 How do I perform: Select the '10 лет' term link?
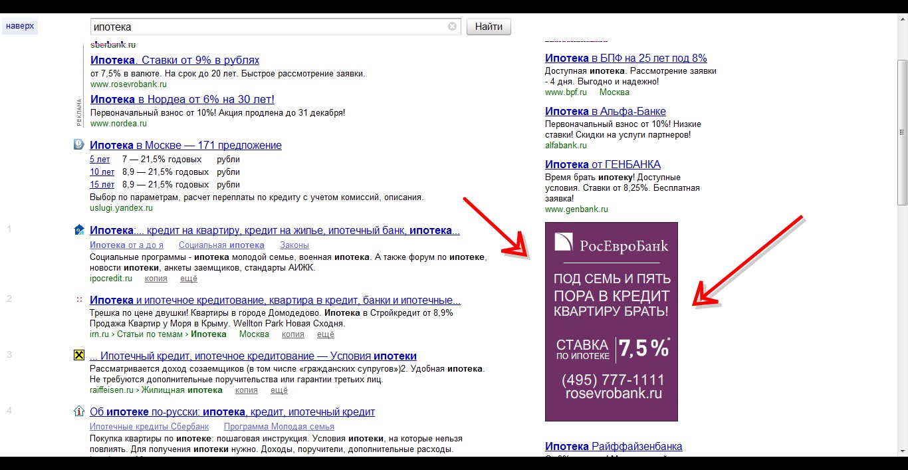click(x=102, y=172)
